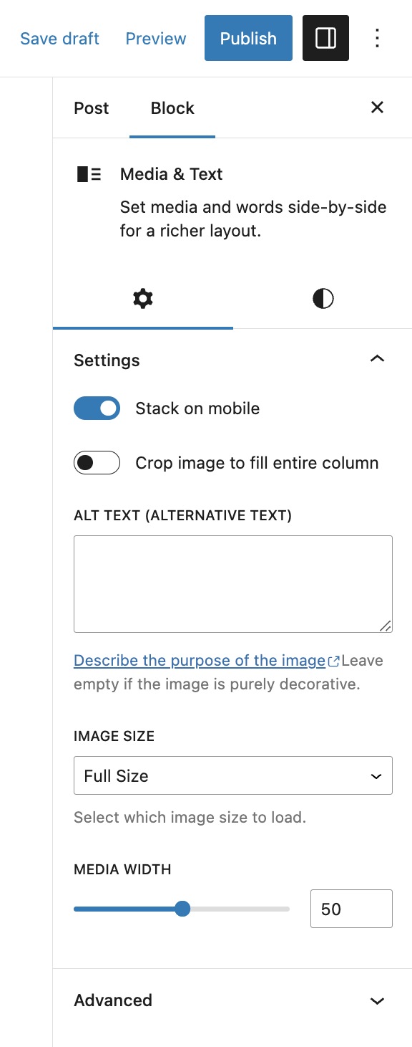Preview the post

tap(155, 39)
